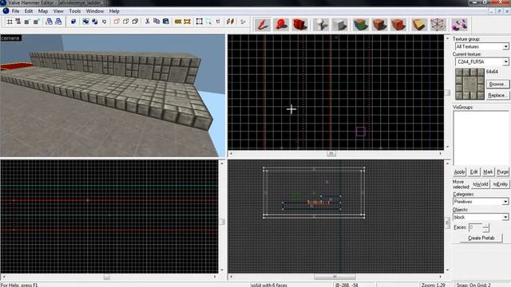Click the Apply Current Texture cube icon
Image resolution: width=511 pixels, height=287 pixels.
(x=379, y=25)
